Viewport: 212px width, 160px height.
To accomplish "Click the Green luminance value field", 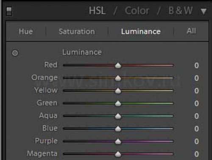I will pyautogui.click(x=197, y=103).
